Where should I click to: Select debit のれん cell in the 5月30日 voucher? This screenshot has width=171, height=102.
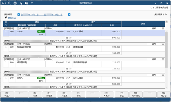[31, 80]
